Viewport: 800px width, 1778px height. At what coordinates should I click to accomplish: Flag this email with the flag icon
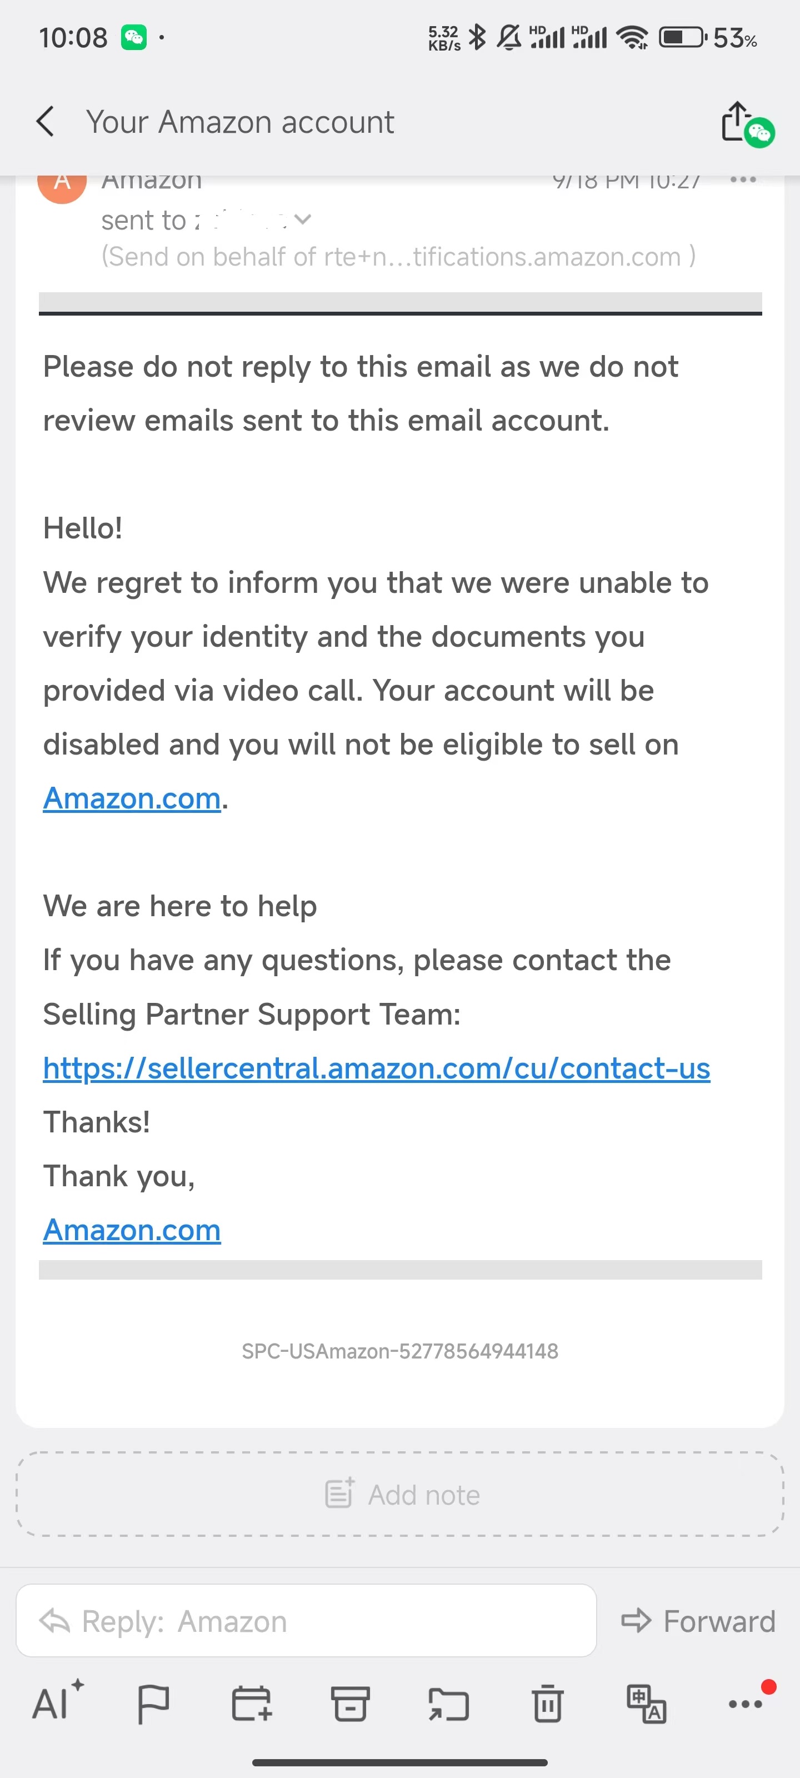coord(153,1704)
